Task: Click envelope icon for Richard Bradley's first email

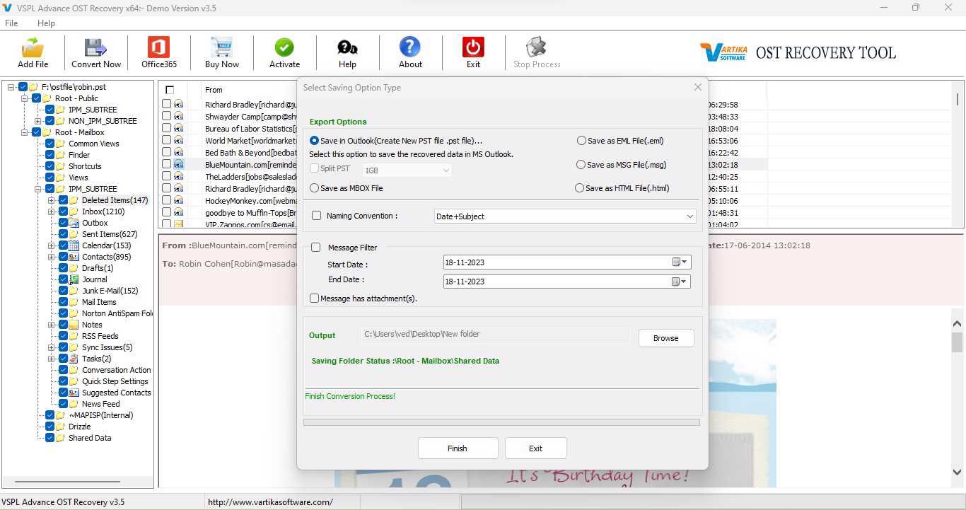Action: pyautogui.click(x=178, y=104)
